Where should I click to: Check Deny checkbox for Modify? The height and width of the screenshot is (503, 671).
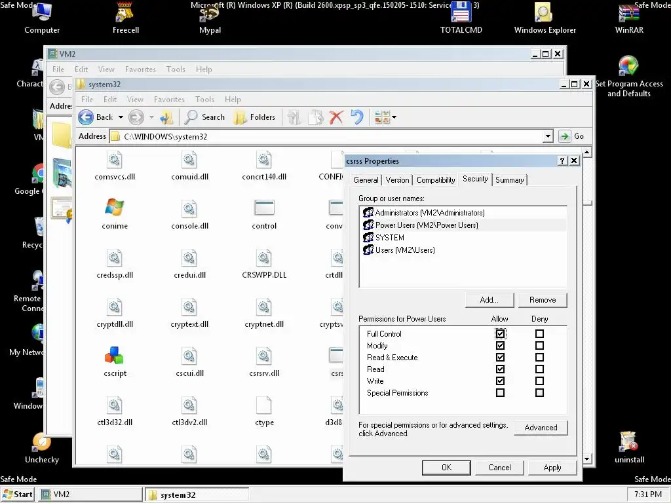pos(540,345)
